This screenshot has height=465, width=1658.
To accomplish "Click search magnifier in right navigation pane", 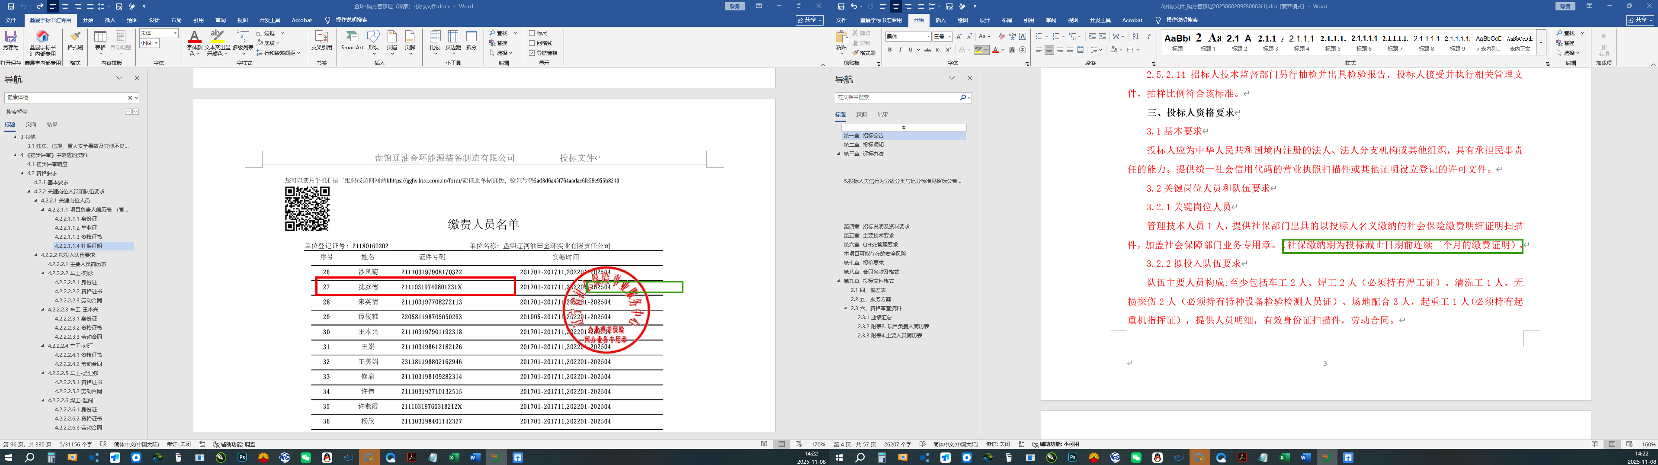I will coord(963,97).
